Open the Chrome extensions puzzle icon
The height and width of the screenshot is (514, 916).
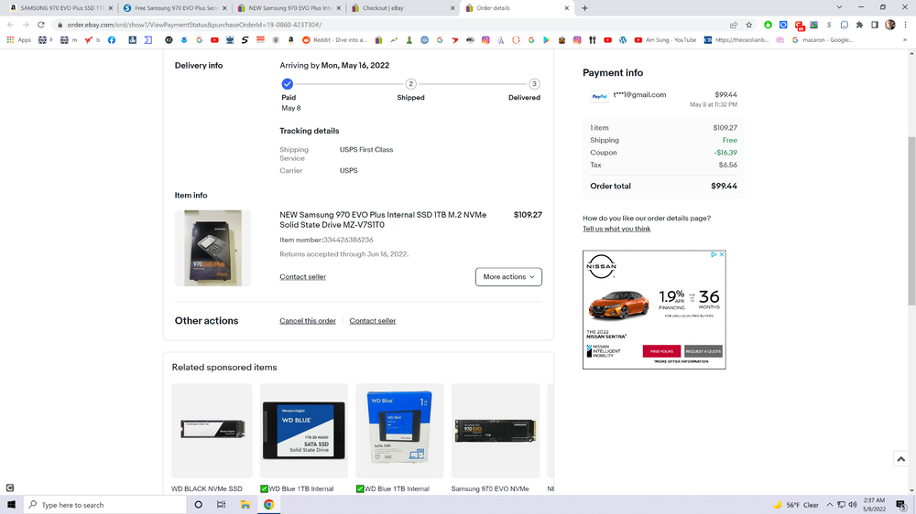coord(859,25)
